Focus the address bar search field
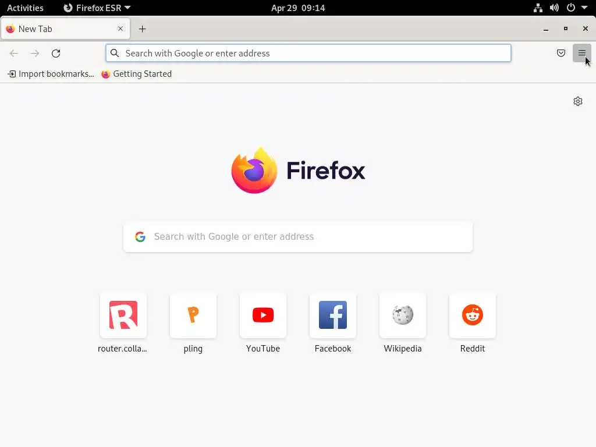 point(308,53)
